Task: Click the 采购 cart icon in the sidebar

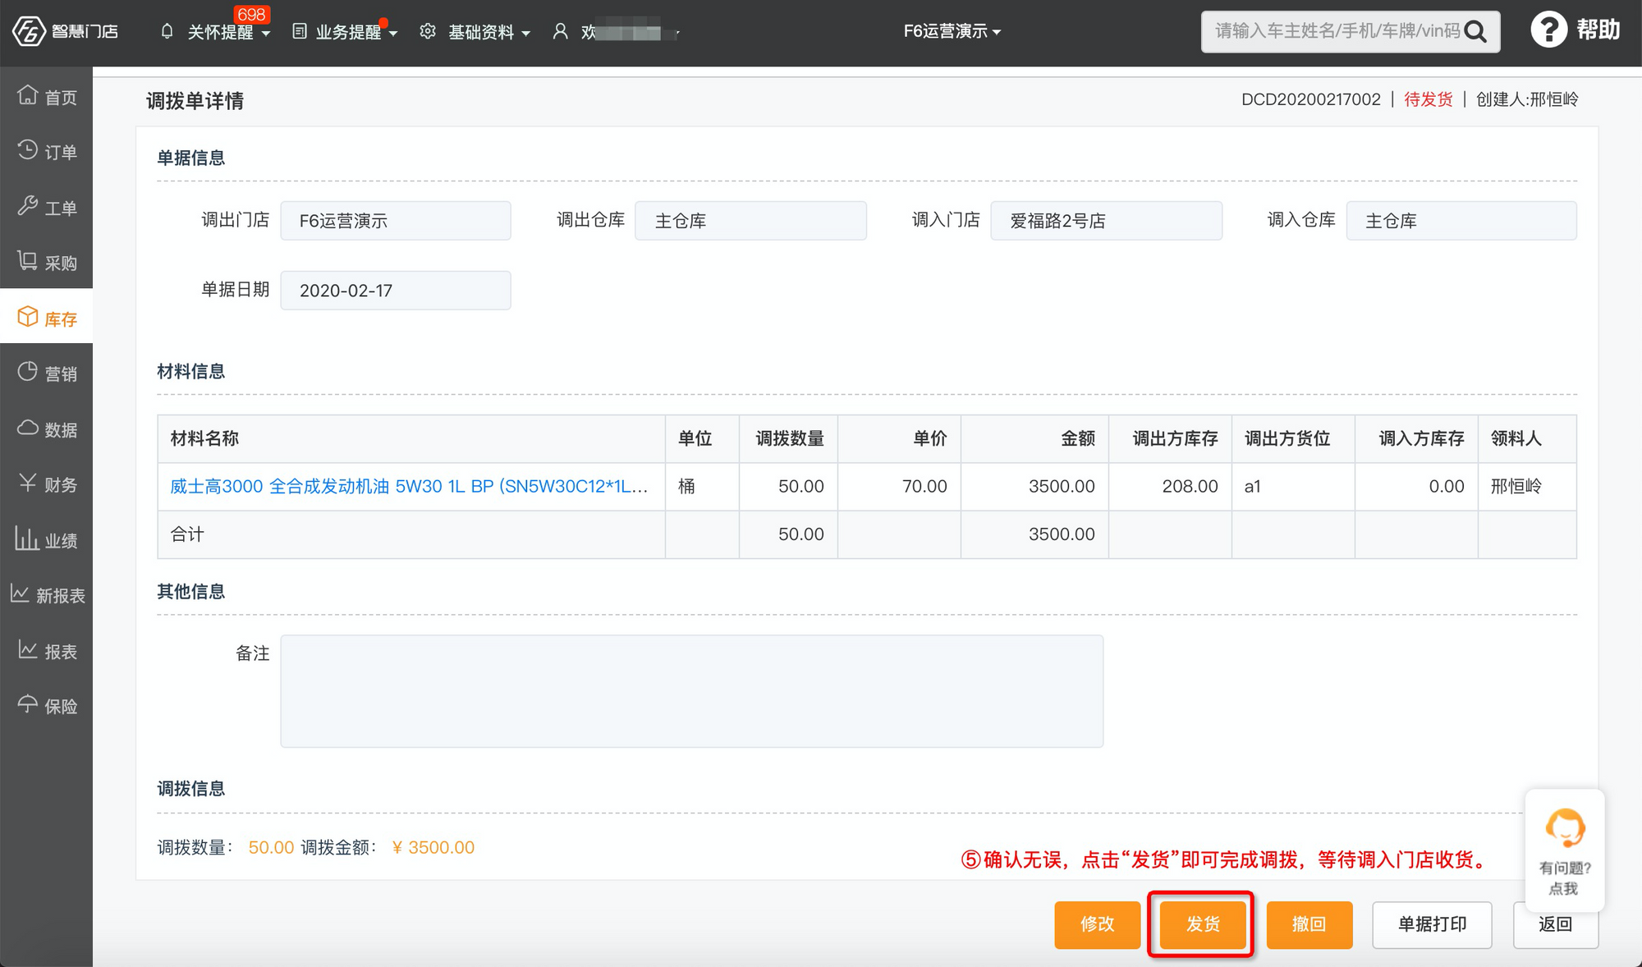Action: pyautogui.click(x=27, y=261)
